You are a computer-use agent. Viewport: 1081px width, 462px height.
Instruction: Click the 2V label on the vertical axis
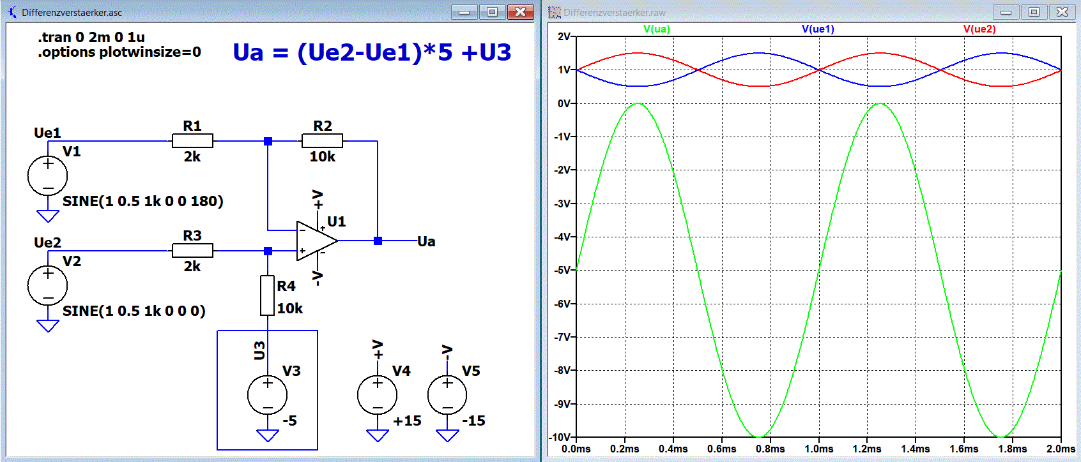point(564,36)
